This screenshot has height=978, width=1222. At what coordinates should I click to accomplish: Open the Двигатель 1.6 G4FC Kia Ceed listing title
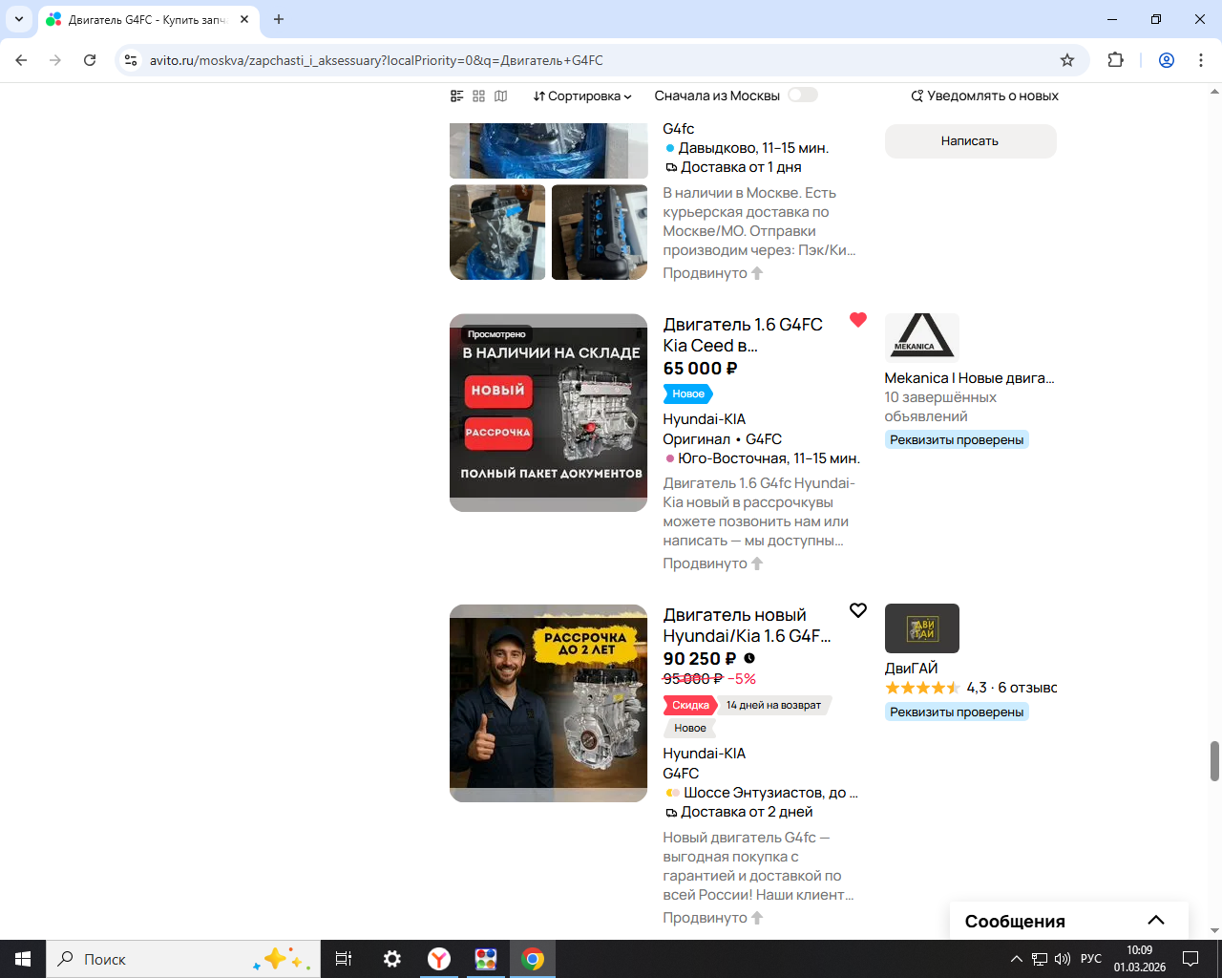tap(743, 335)
